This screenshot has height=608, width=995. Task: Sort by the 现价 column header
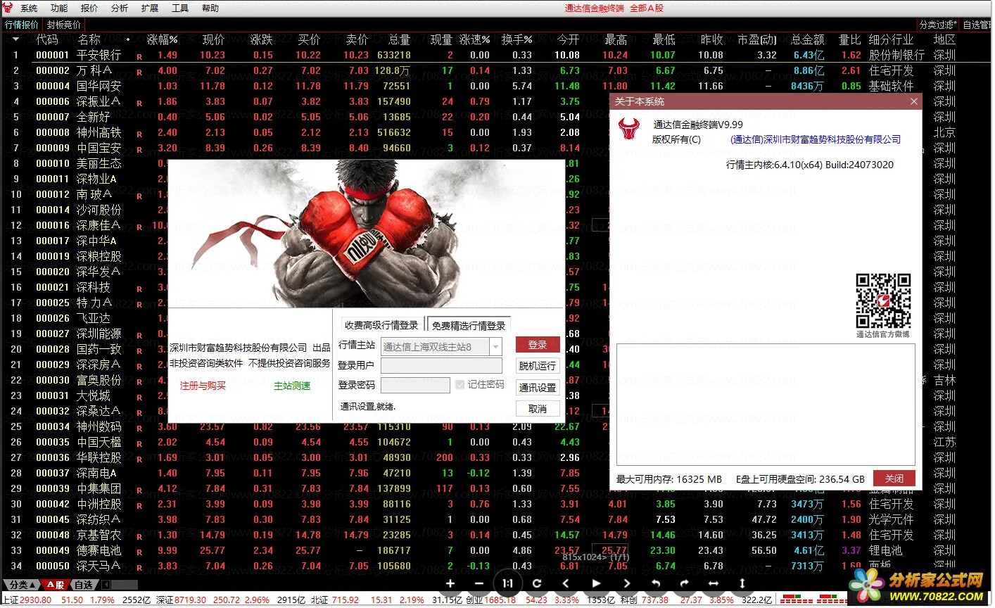[x=213, y=40]
